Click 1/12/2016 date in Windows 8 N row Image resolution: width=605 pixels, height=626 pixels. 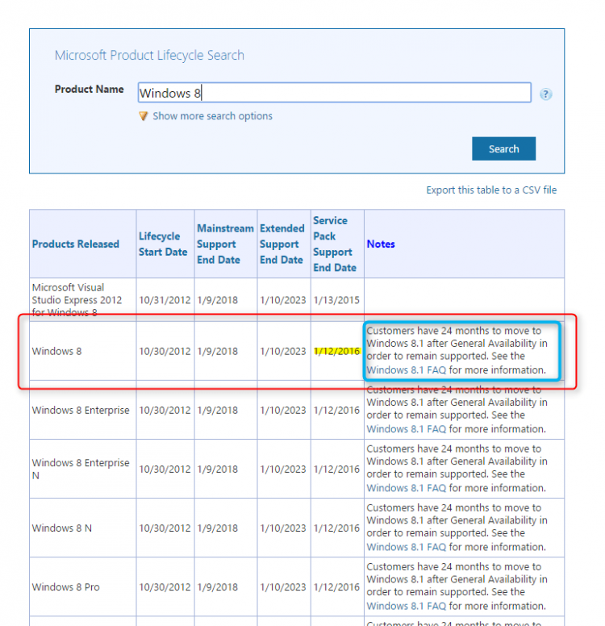click(x=336, y=528)
